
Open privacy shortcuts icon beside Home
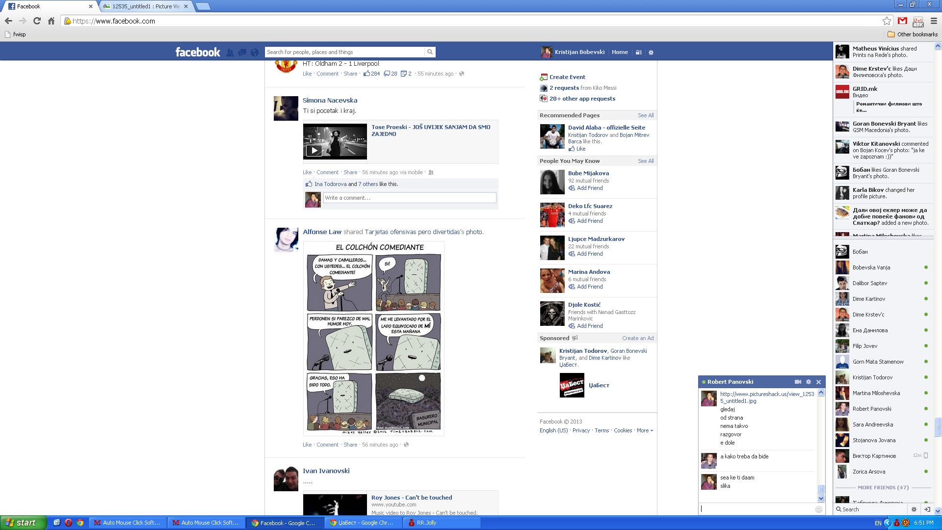[639, 52]
